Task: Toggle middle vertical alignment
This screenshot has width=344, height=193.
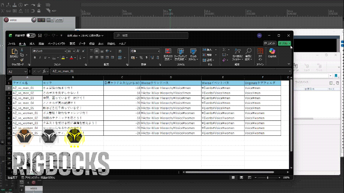Action: coord(97,51)
